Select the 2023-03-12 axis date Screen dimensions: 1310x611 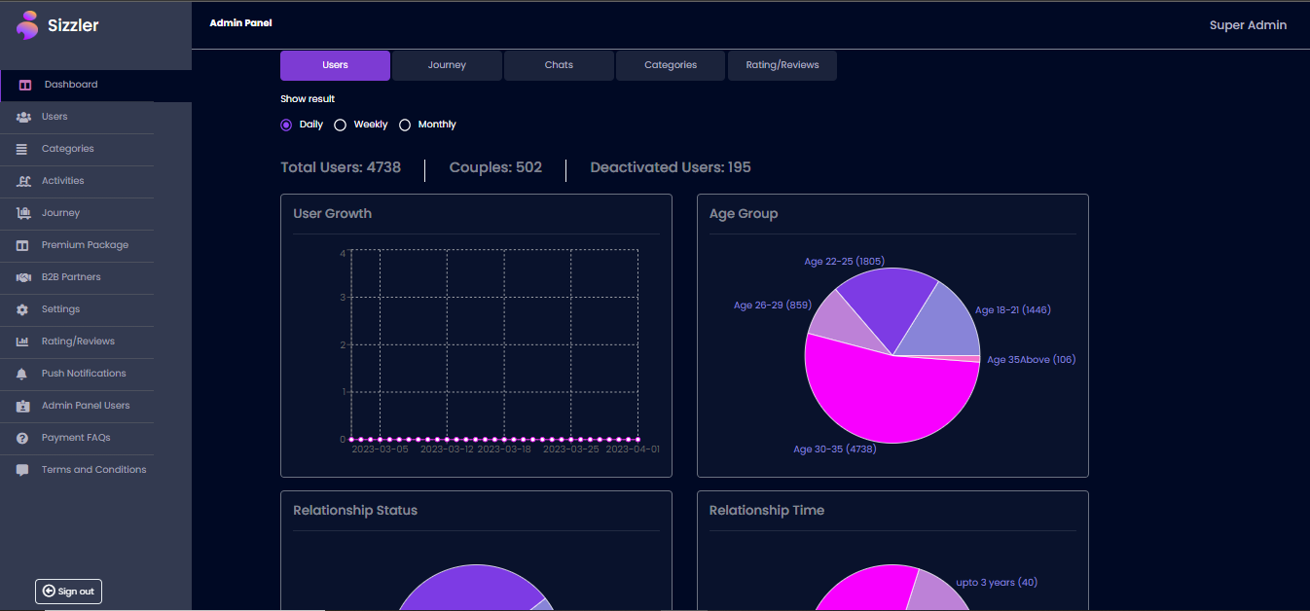447,449
